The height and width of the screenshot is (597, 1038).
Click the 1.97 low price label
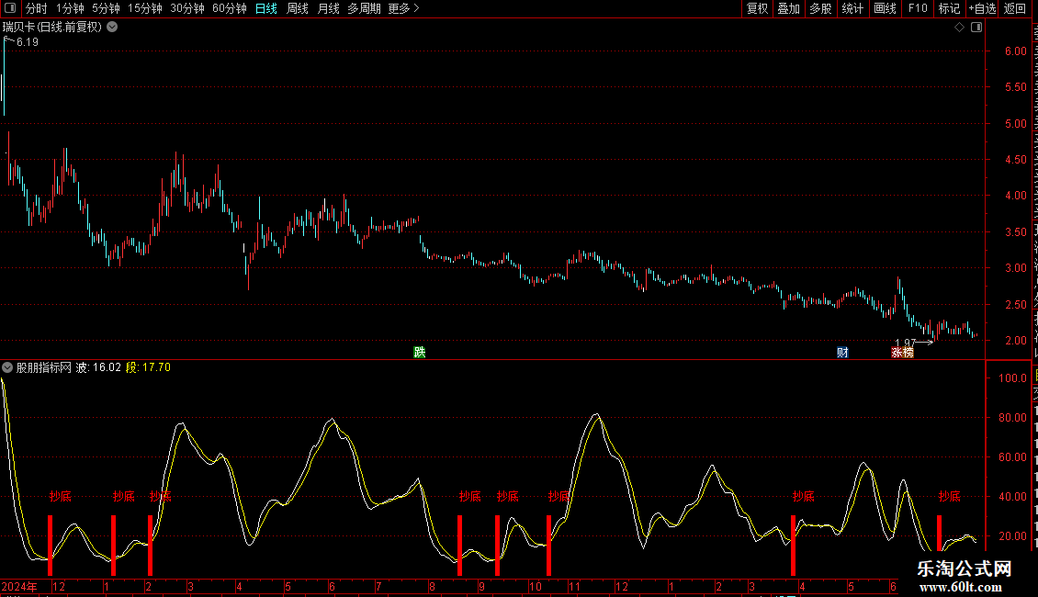click(x=905, y=343)
